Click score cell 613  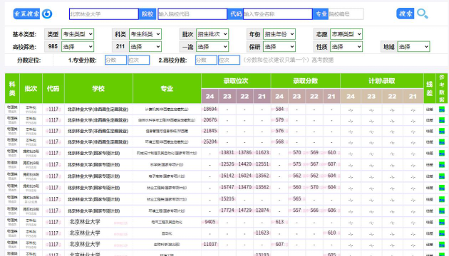pos(279,222)
